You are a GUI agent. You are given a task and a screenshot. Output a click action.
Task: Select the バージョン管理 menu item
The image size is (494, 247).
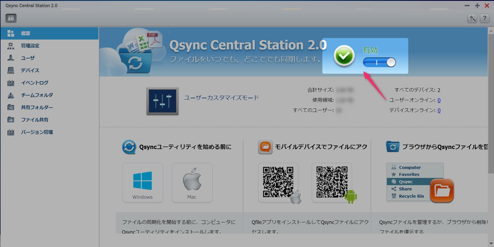(x=49, y=132)
